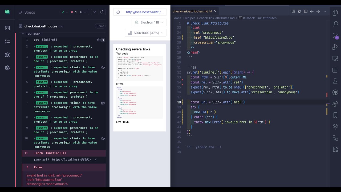This screenshot has width=341, height=192.
Task: Click the test code preview block
Action: click(x=139, y=68)
